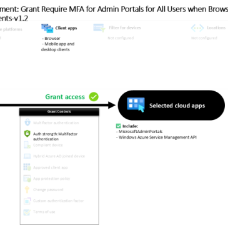
Task: Click the Filter for devices icon
Action: pos(99,27)
